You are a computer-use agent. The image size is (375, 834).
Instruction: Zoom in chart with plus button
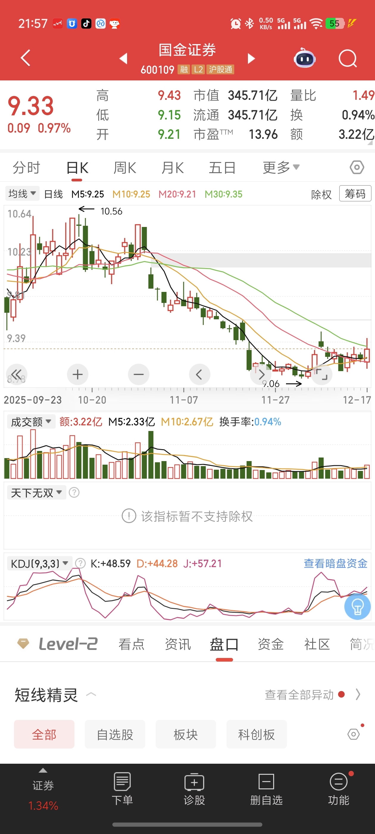point(77,375)
